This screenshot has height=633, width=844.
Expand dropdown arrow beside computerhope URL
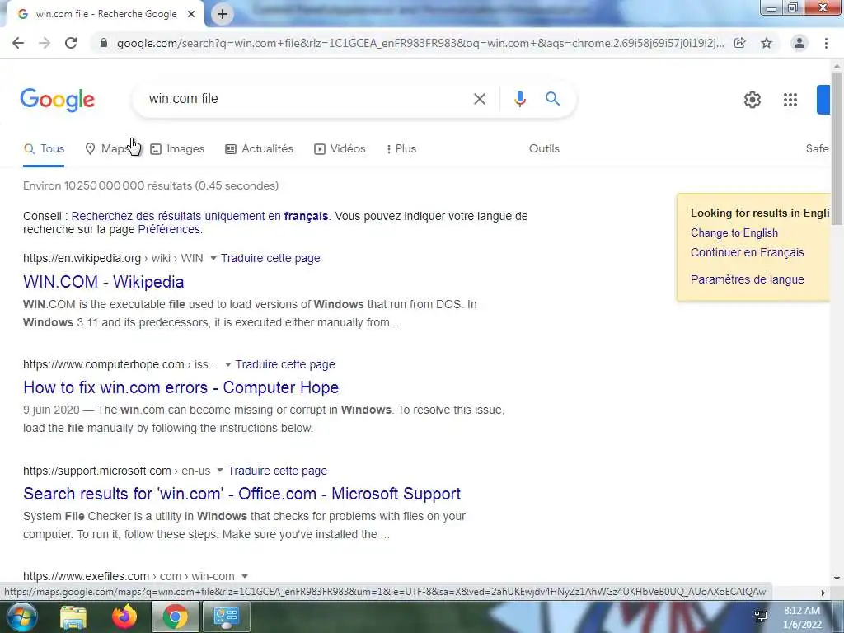tap(227, 364)
